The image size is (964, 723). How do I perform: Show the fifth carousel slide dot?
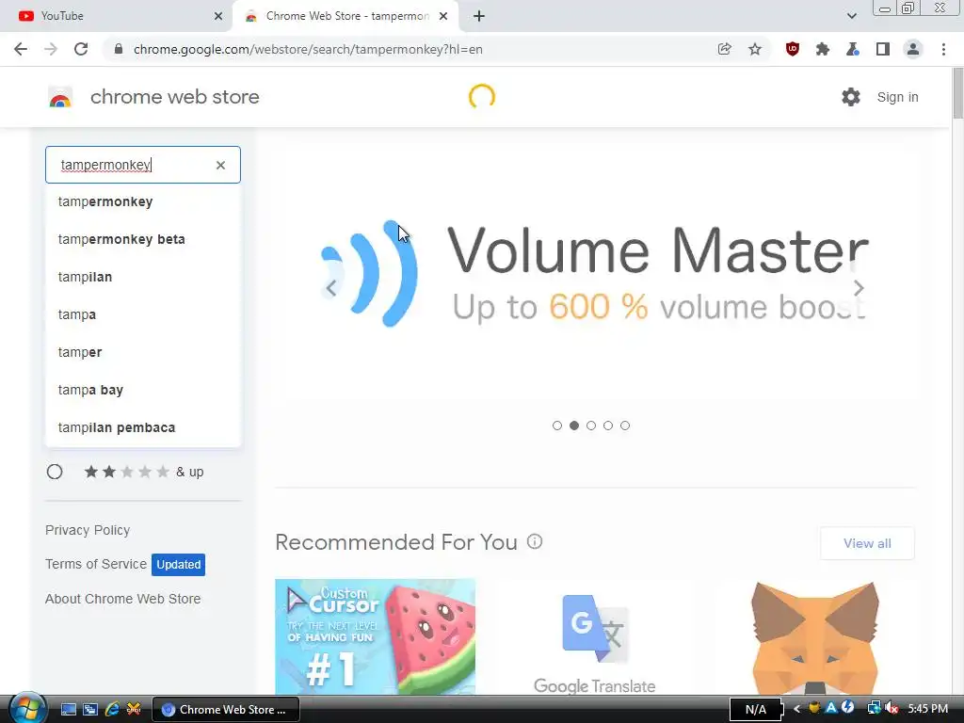click(x=625, y=426)
